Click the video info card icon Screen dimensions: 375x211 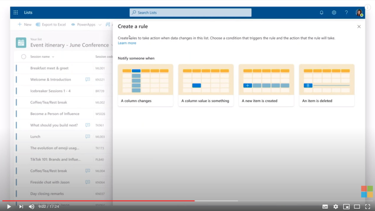[x=367, y=7]
